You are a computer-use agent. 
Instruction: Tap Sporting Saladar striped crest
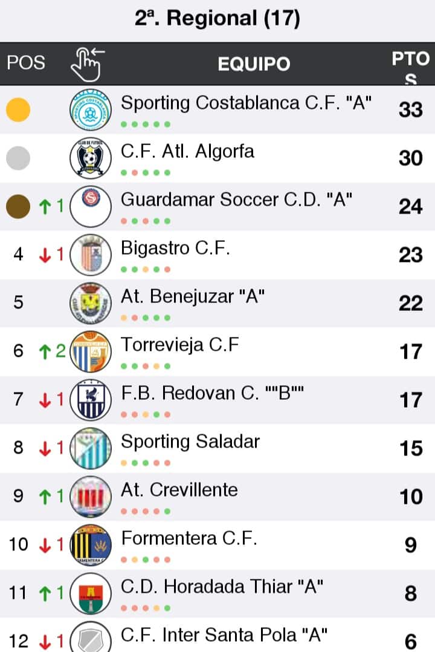[91, 448]
